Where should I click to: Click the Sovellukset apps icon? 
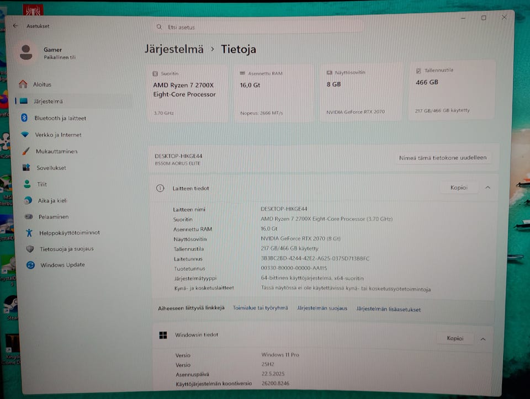(26, 167)
